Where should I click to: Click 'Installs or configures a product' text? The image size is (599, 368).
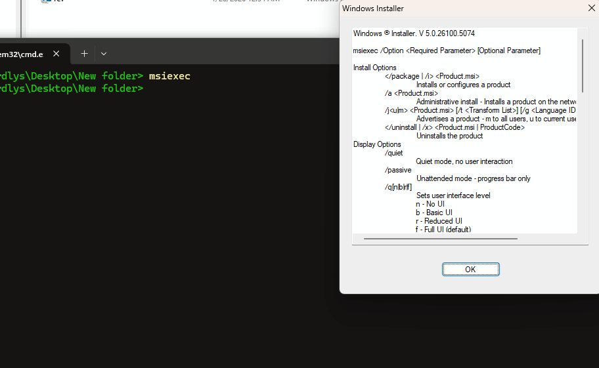464,85
